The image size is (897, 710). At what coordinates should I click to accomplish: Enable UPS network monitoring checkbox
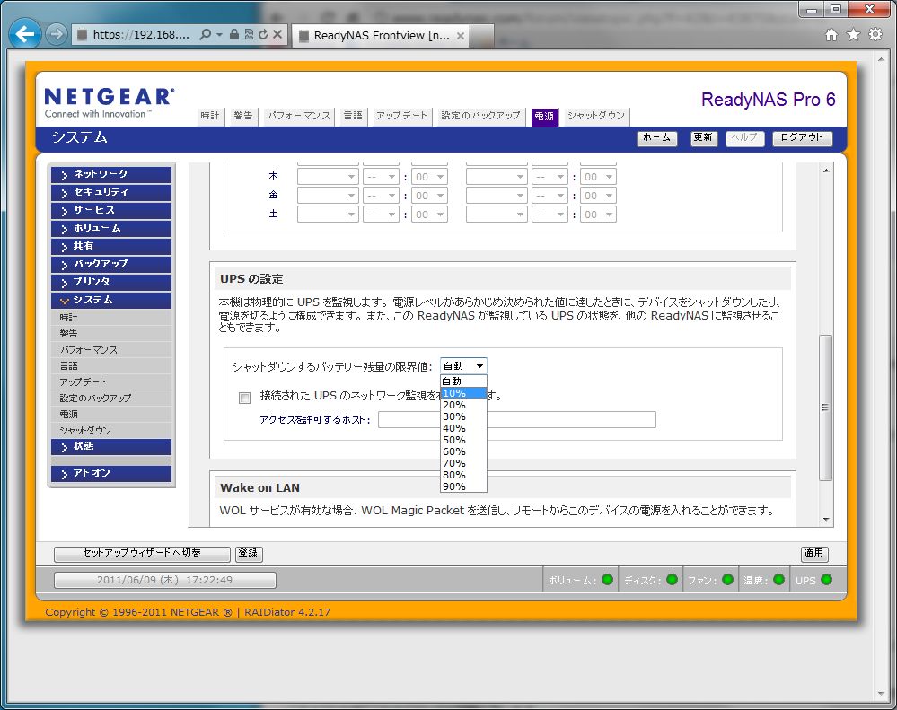[244, 398]
